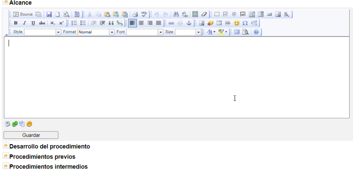Viewport: 353px width, 172px height.
Task: Toggle Strikethrough formatting
Action: (x=42, y=23)
